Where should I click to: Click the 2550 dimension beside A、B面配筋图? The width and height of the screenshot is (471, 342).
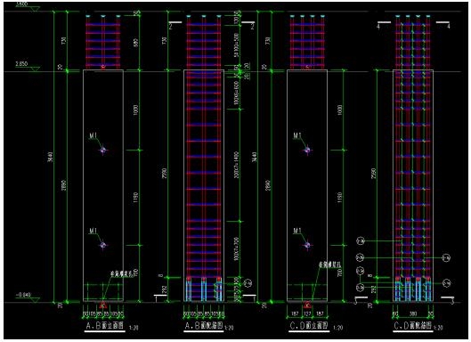point(165,174)
